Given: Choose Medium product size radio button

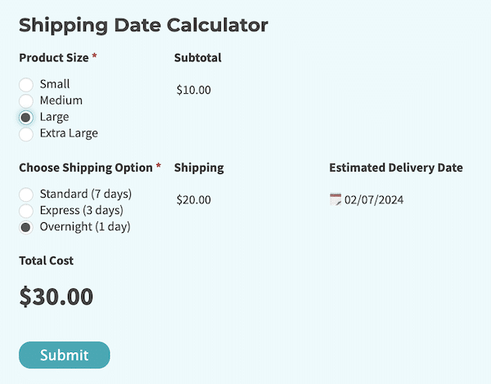Looking at the screenshot, I should click(x=26, y=100).
